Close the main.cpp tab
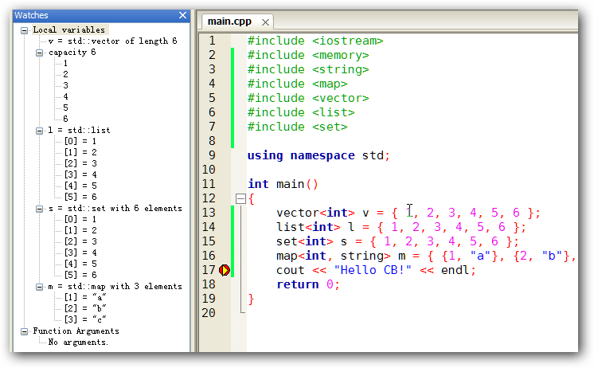 (x=266, y=22)
